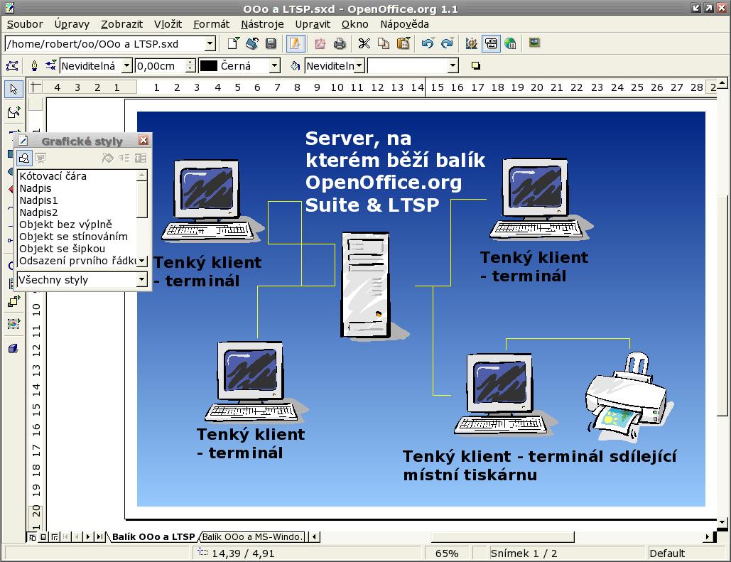The image size is (731, 562).
Task: Toggle the shadow button in object bar
Action: 475,66
